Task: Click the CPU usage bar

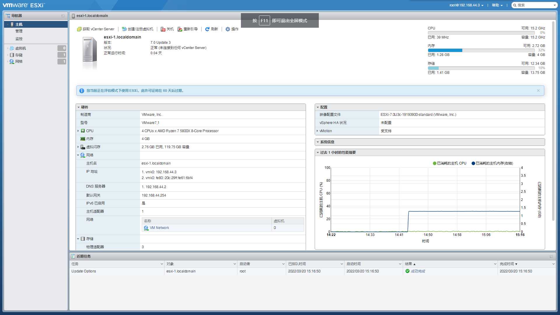Action: (x=481, y=33)
